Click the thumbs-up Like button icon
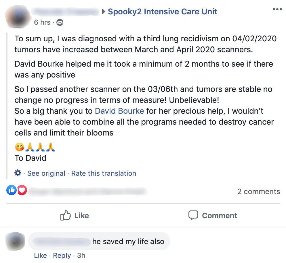Screen dimensions: 286x263 click(x=66, y=215)
